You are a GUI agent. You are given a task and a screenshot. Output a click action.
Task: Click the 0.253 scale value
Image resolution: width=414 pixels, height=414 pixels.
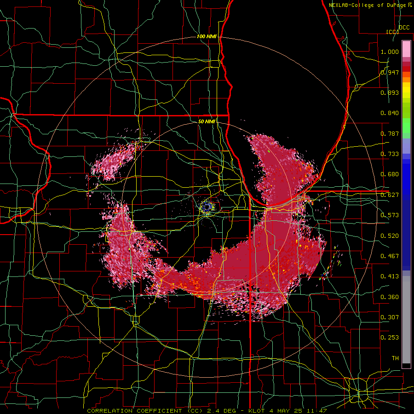pyautogui.click(x=390, y=338)
